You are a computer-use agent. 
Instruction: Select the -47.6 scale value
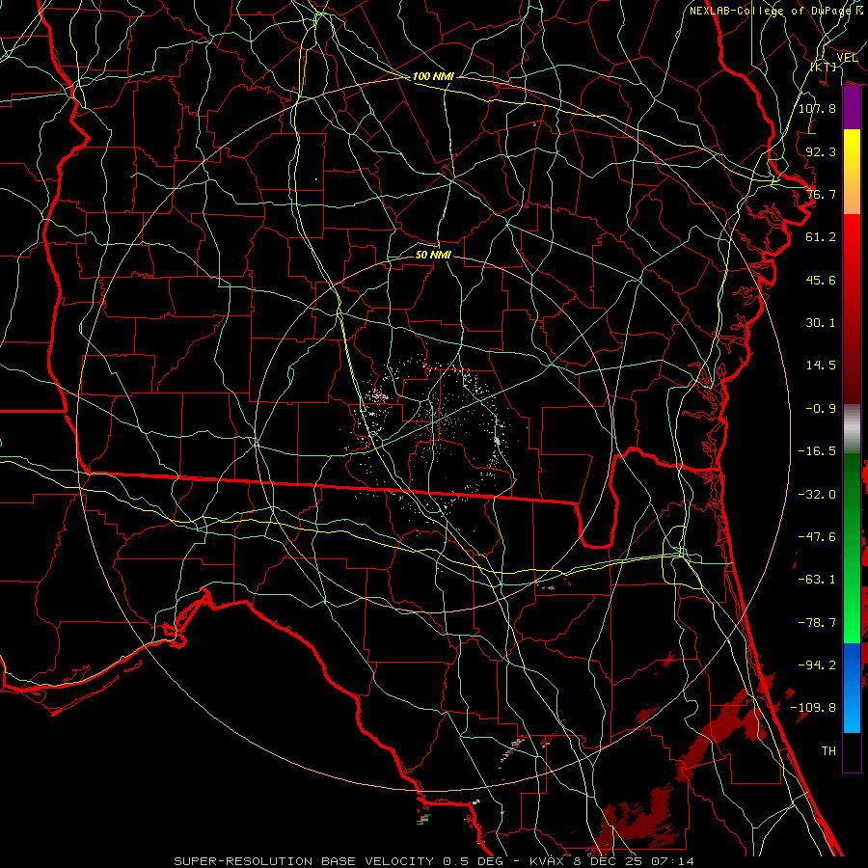[x=817, y=537]
